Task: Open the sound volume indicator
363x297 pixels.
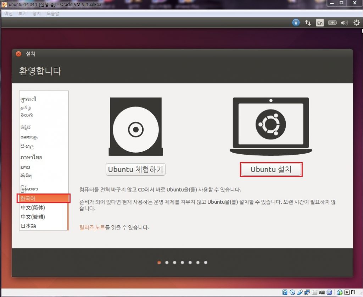Action: [x=344, y=23]
